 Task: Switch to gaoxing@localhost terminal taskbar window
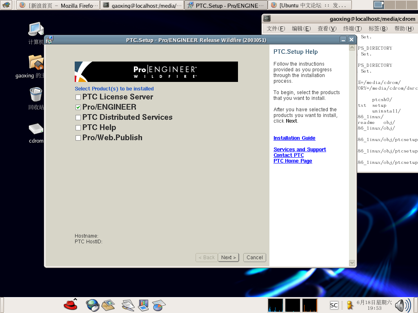point(142,5)
